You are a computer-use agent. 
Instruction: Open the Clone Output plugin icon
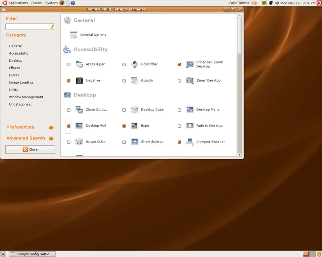tap(79, 110)
